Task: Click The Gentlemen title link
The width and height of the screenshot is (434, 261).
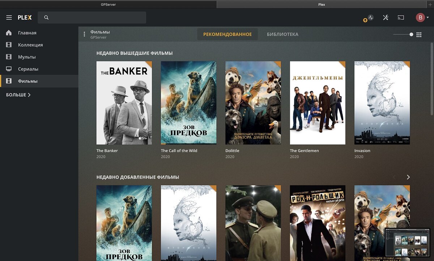Action: tap(304, 151)
